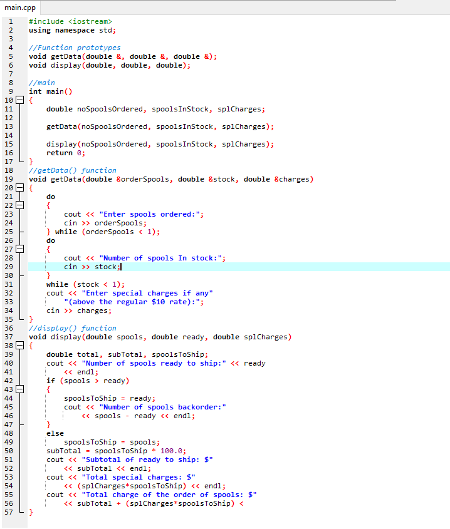This screenshot has width=450, height=529.
Task: Click line number 1 in the gutter
Action: [11, 21]
